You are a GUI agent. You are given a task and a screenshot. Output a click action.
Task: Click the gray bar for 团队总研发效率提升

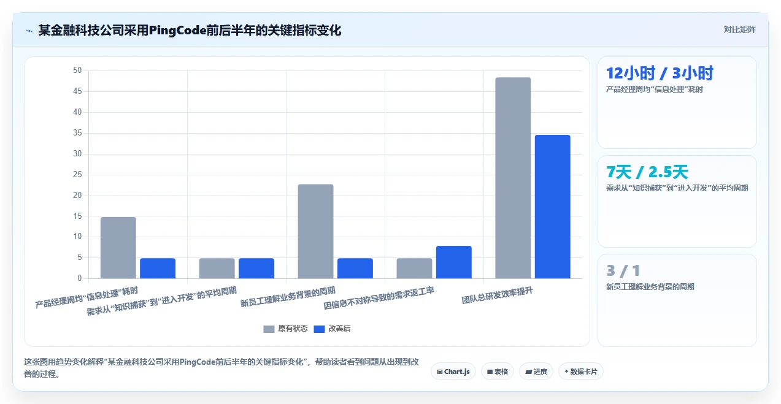click(x=513, y=178)
